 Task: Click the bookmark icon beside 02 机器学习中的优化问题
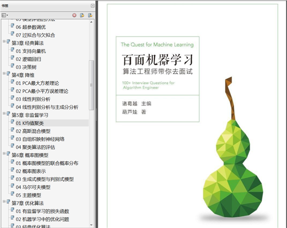pyautogui.click(x=12, y=218)
